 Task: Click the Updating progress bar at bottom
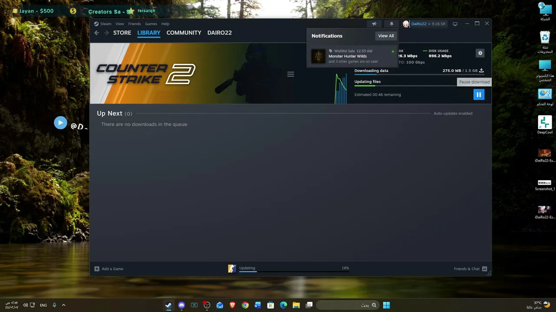tap(294, 272)
